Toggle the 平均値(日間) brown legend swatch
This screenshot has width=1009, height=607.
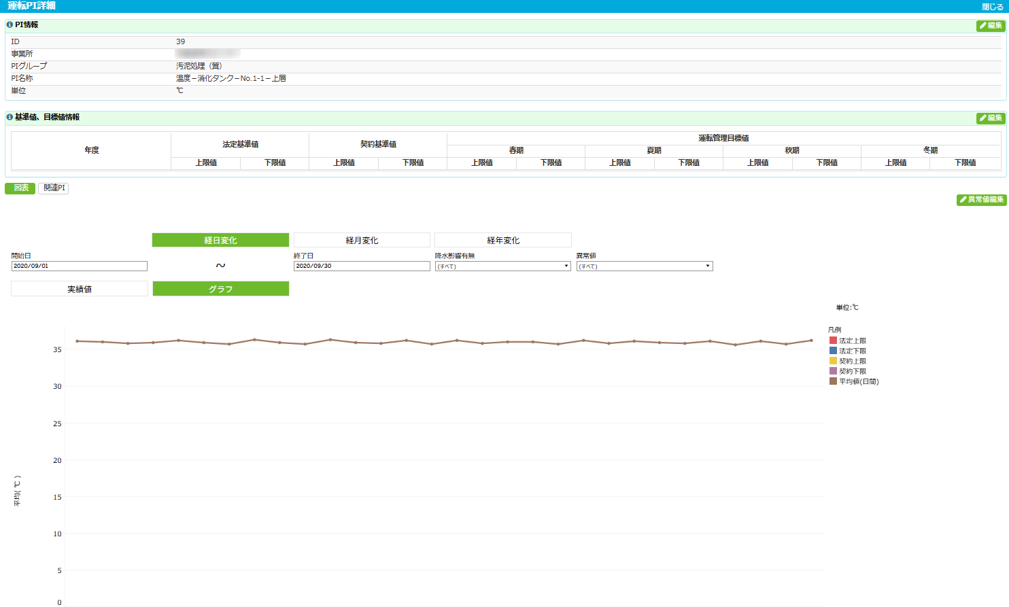(833, 381)
